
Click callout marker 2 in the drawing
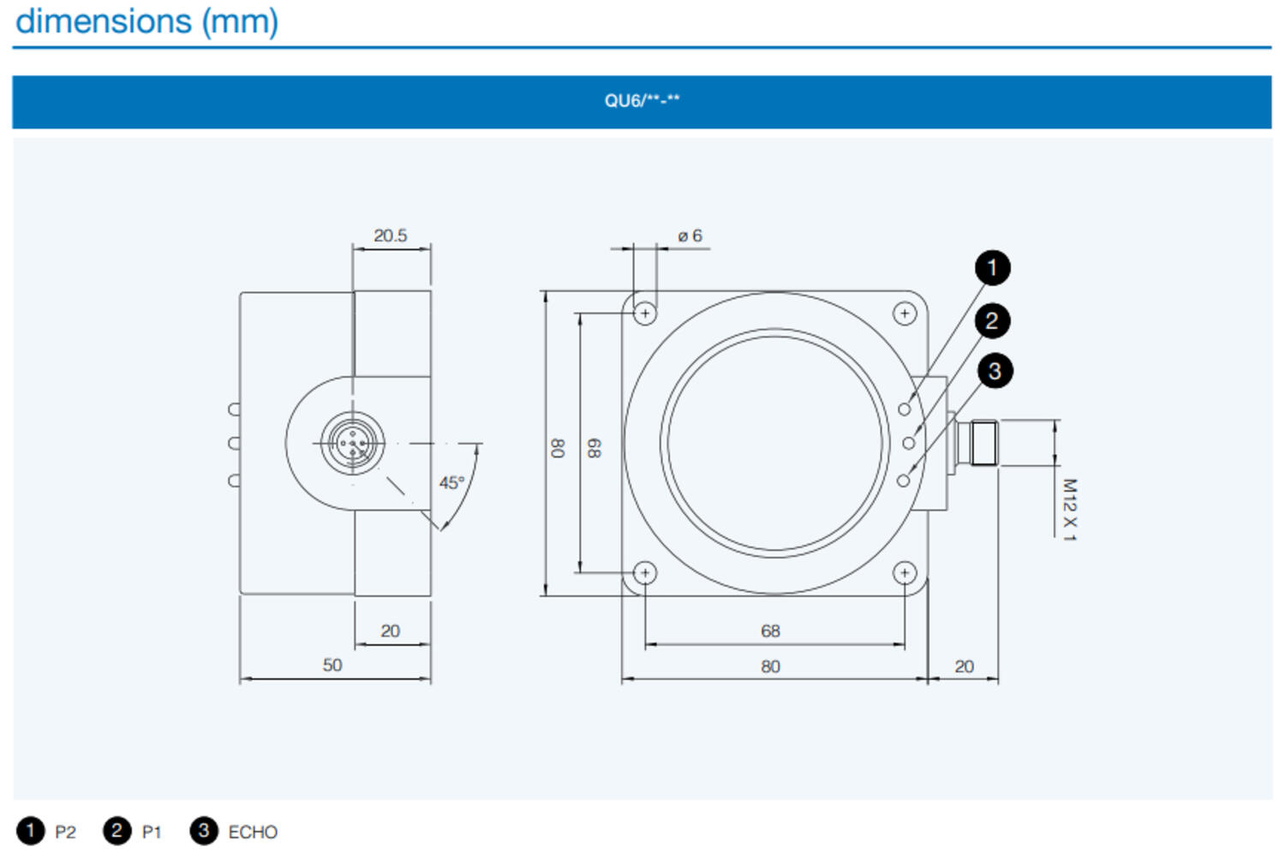(992, 321)
